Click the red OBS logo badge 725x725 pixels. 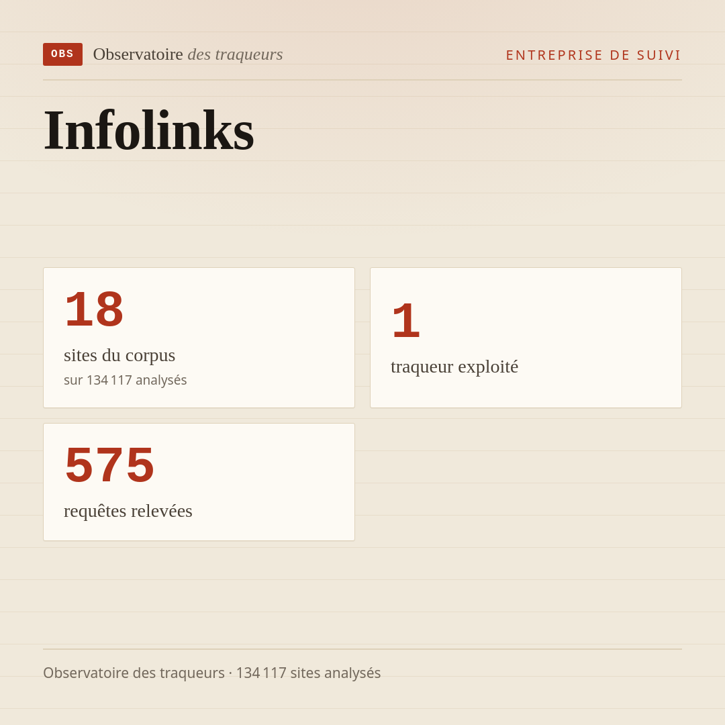tap(63, 54)
